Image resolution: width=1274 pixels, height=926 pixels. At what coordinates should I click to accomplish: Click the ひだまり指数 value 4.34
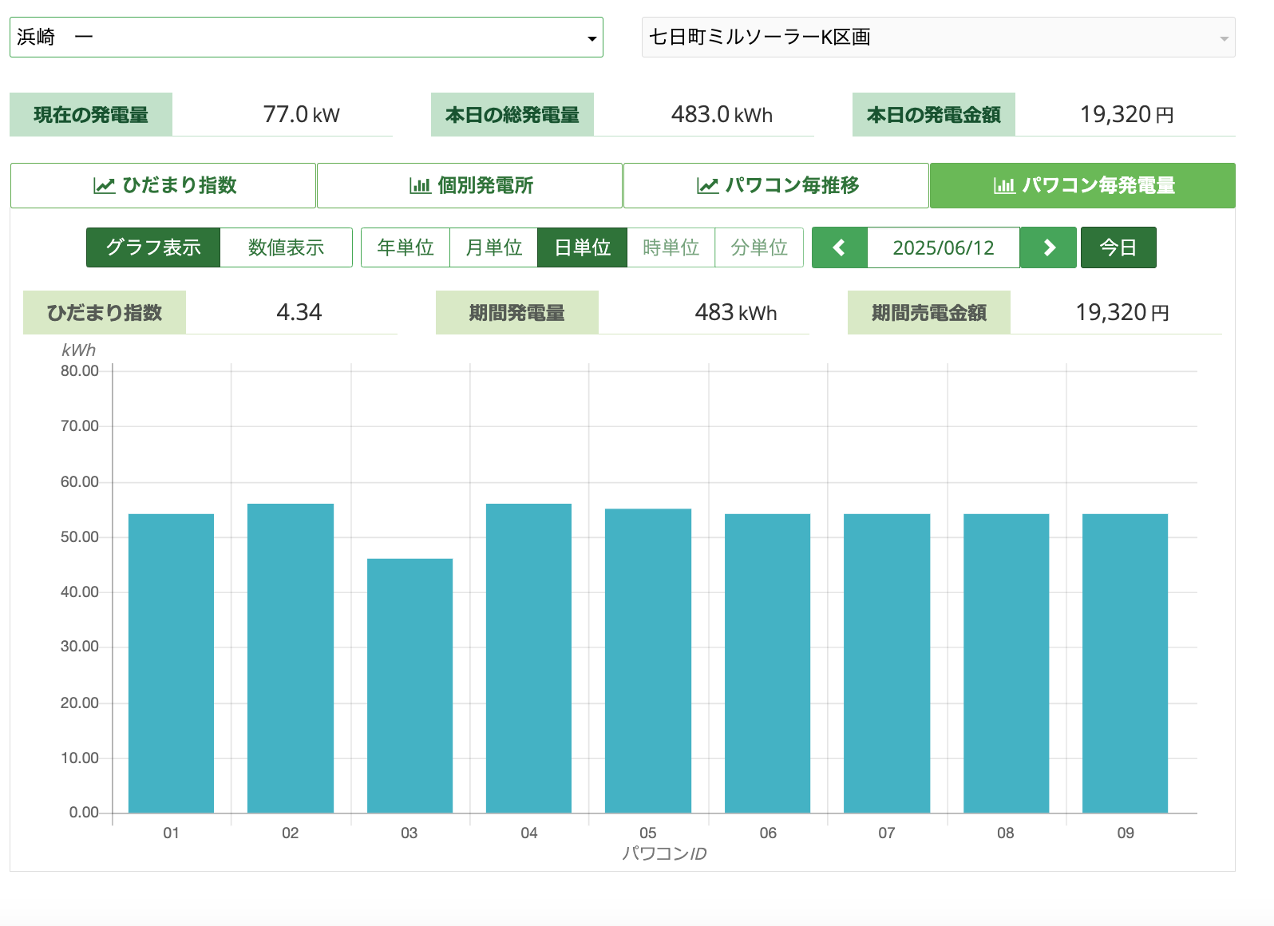[x=299, y=312]
